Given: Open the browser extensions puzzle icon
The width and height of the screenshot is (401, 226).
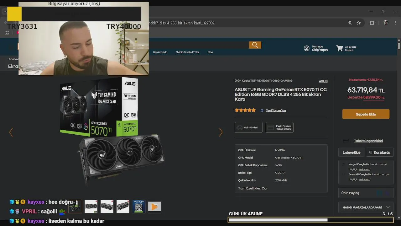Looking at the screenshot, I should (x=372, y=23).
